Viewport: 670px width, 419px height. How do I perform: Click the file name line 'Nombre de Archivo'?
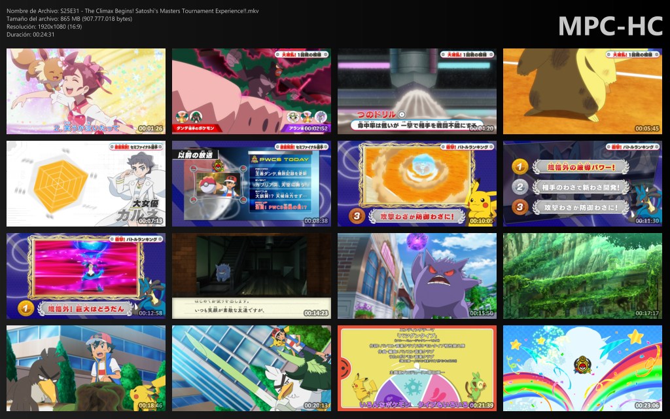132,11
